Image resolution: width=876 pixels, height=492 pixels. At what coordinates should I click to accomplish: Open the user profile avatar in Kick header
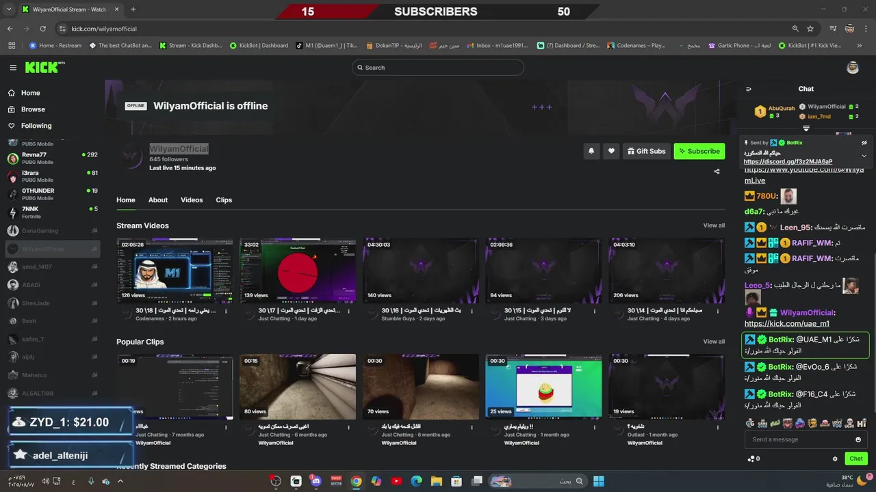853,67
